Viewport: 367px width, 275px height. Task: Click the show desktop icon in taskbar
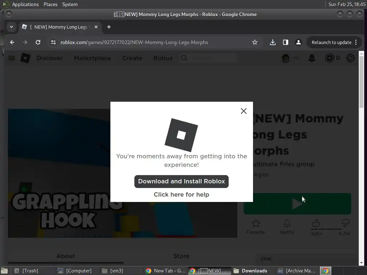tap(4, 271)
